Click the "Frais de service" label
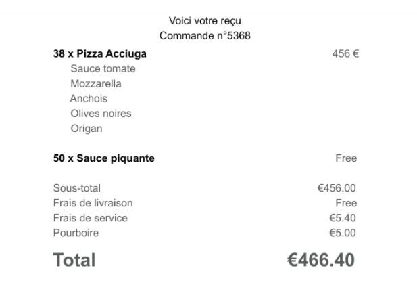The image size is (417, 287). (90, 218)
